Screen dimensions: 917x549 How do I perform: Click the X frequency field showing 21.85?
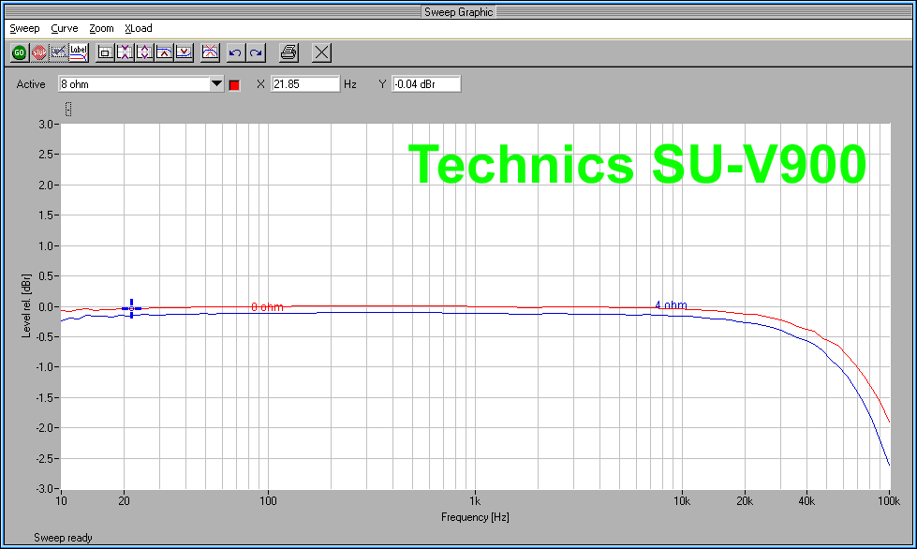coord(305,84)
